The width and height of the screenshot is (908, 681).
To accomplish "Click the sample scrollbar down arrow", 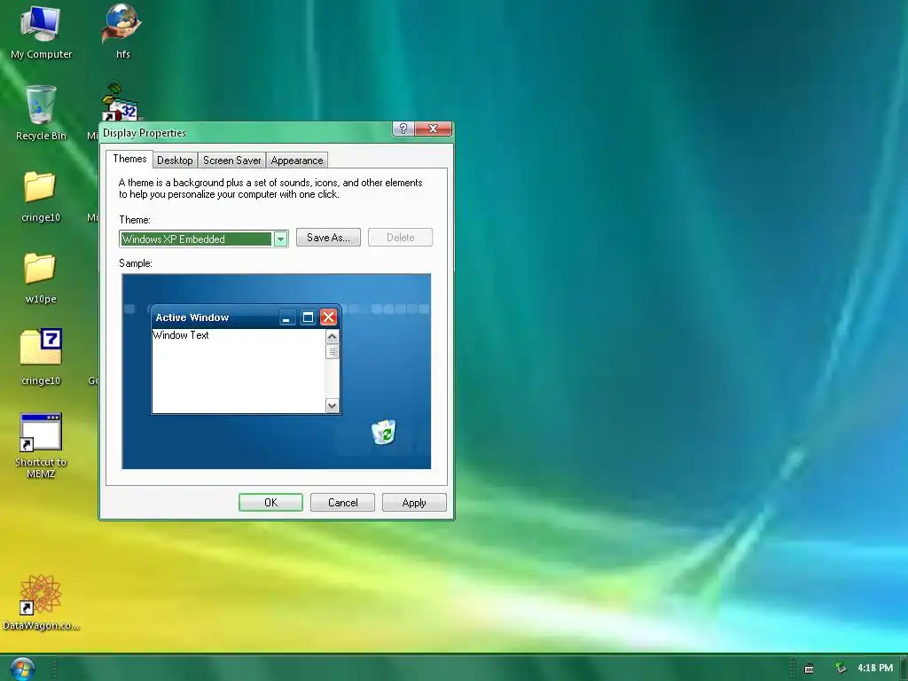I will tap(332, 405).
